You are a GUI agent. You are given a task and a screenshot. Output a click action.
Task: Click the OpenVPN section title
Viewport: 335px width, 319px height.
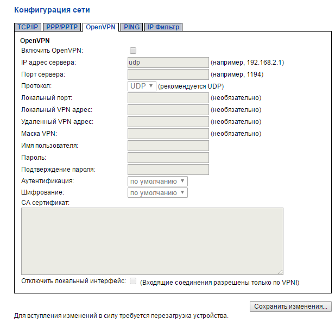(35, 41)
